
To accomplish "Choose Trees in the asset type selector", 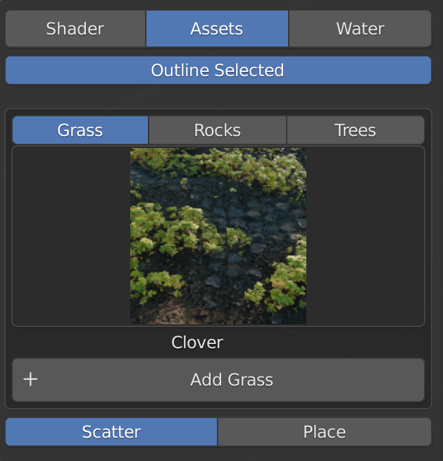I will [355, 130].
